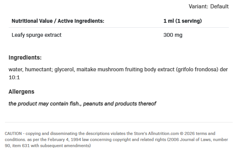Screen dimensions: 241x160
Task: Click the word 'water' in ingredients
Action: coord(15,70)
